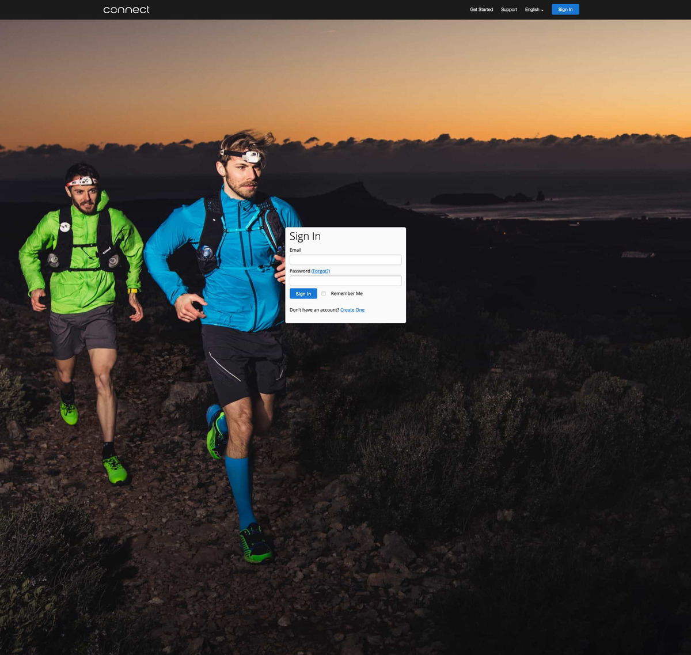Screen dimensions: 691x655
Task: Focus the Email input field
Action: point(345,260)
